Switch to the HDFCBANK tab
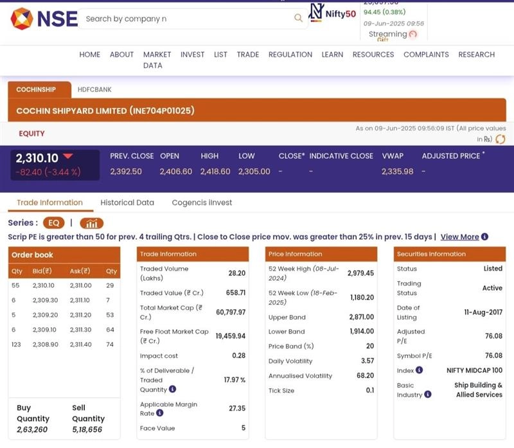Viewport: 514px width, 448px height. tap(94, 89)
